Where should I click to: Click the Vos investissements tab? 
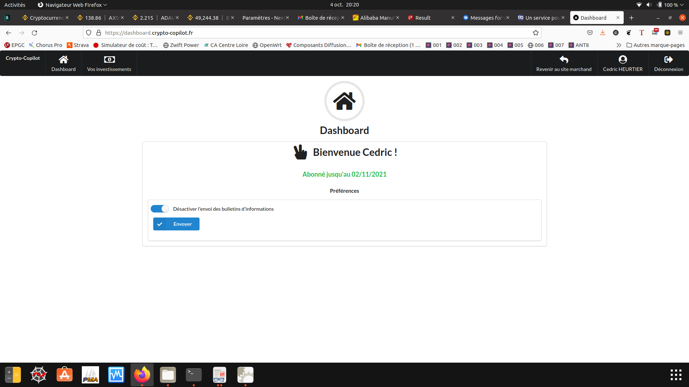[x=109, y=63]
